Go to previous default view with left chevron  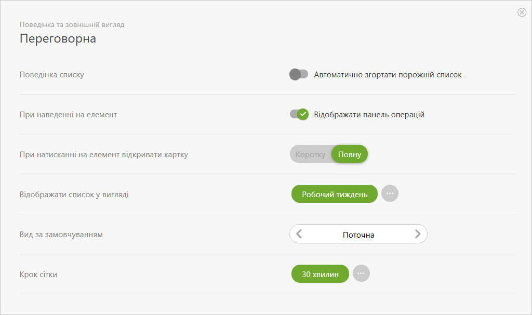coord(299,234)
